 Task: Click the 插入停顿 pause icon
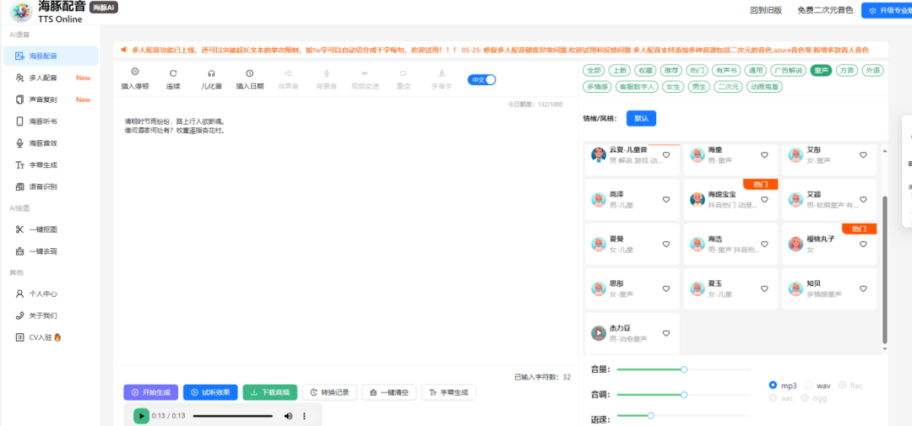135,73
